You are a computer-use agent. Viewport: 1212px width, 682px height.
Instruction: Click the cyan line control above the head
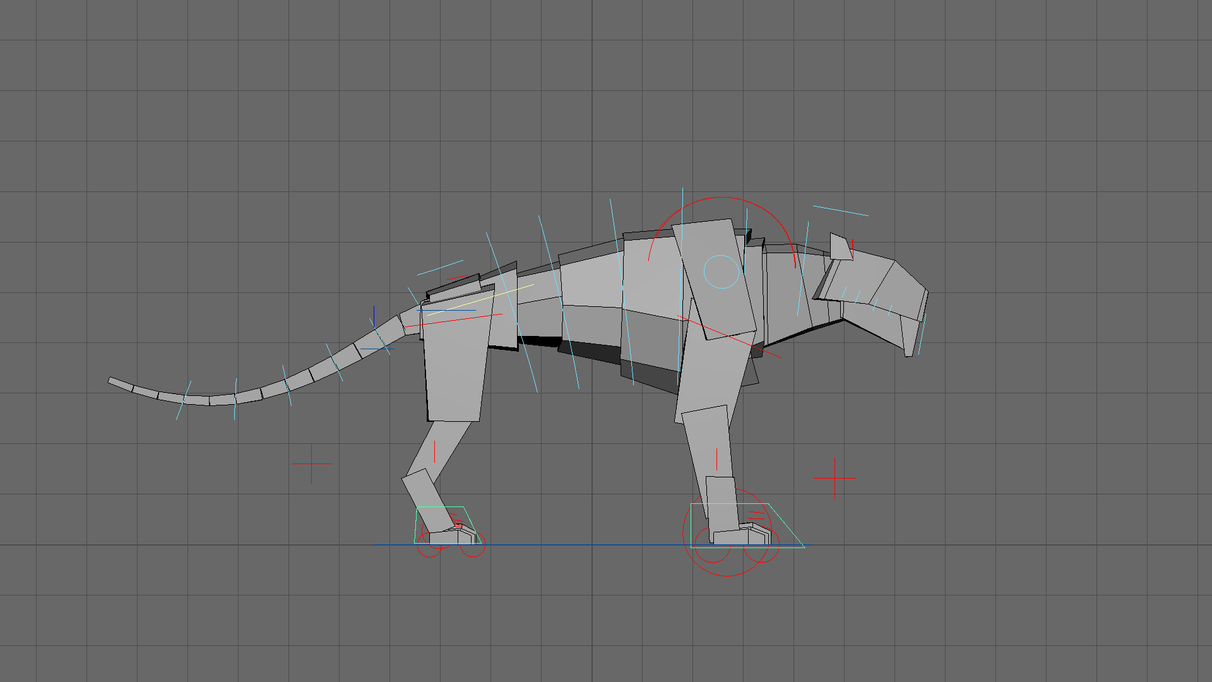[840, 210]
